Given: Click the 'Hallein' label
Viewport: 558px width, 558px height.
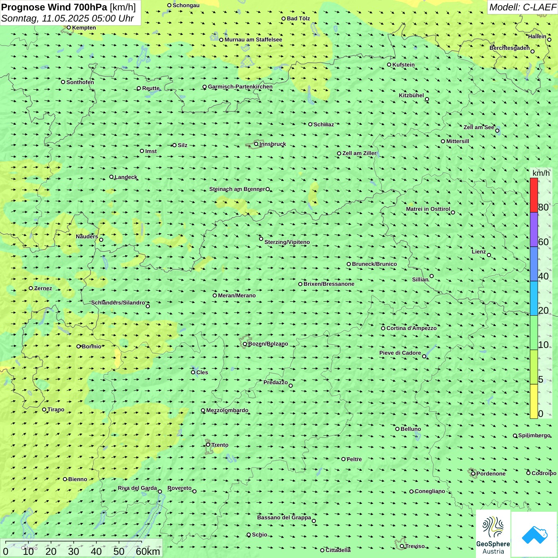Looking at the screenshot, I should 537,36.
